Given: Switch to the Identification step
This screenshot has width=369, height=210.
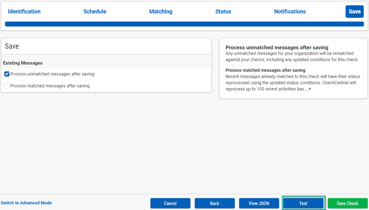Looking at the screenshot, I should pos(24,12).
